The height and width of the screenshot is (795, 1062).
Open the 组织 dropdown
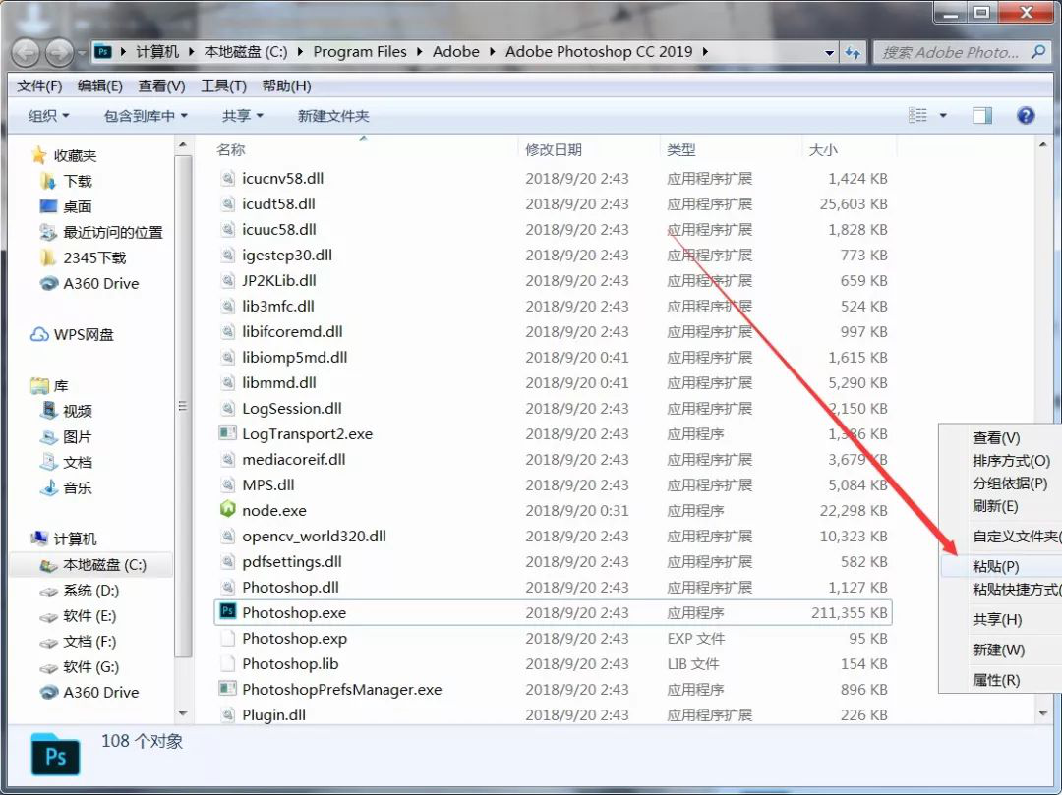point(49,116)
